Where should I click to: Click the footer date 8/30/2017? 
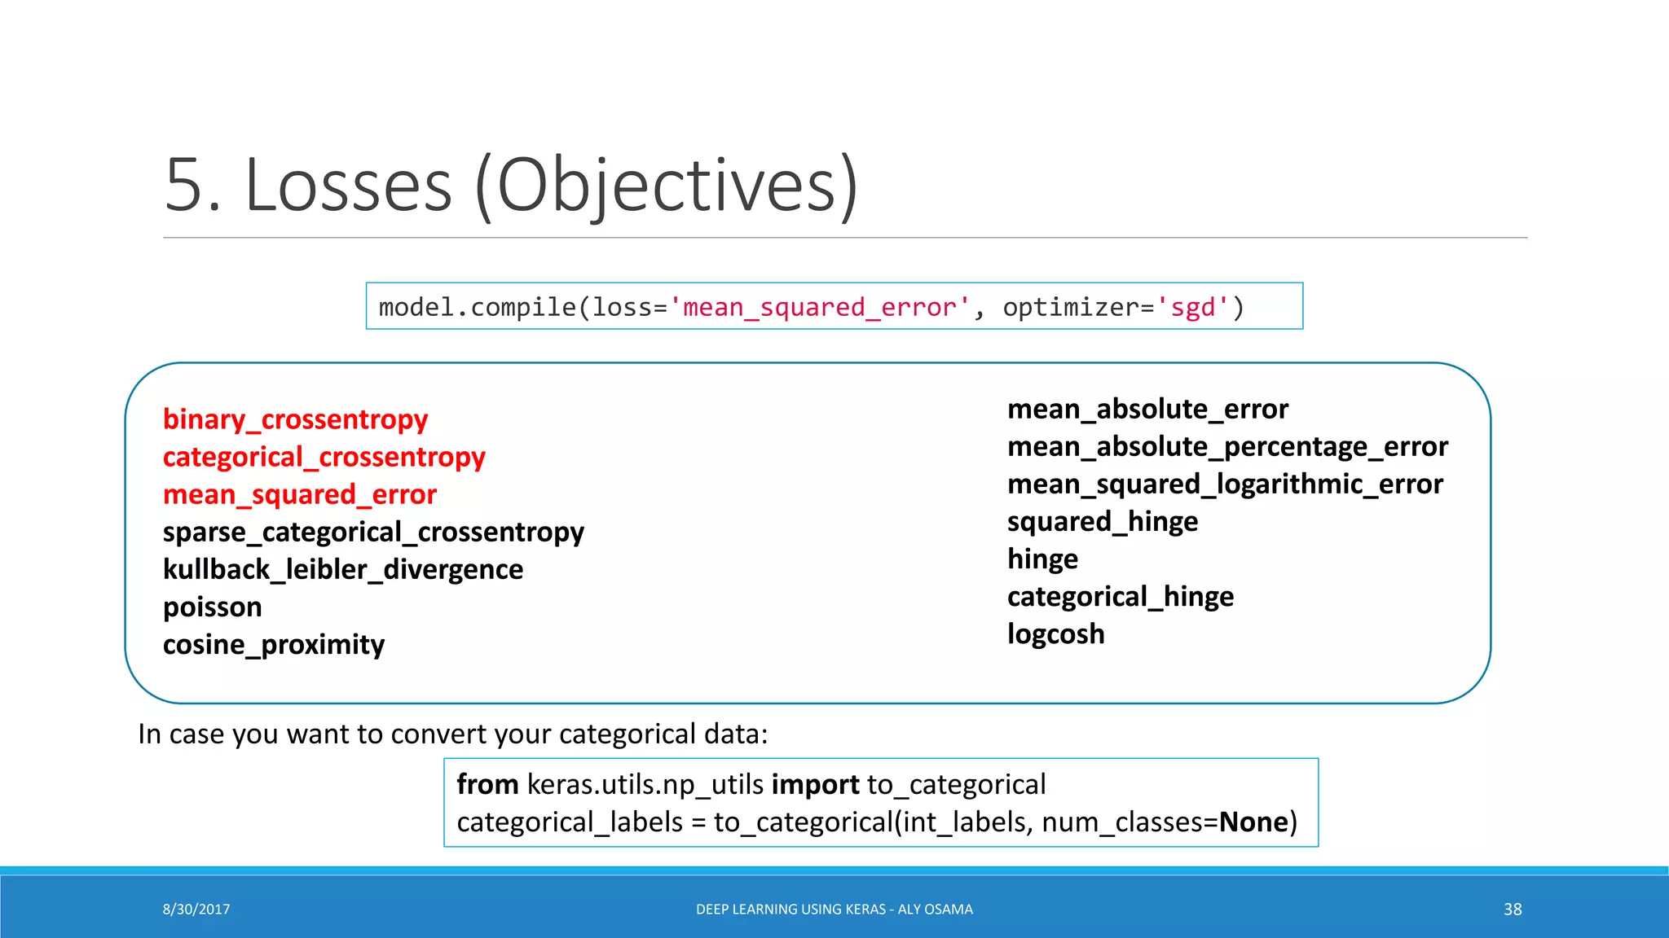(x=196, y=909)
